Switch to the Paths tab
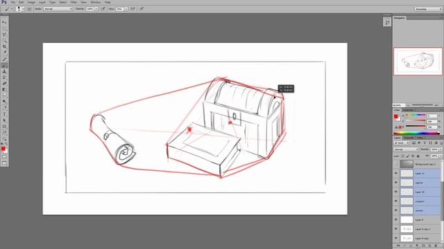Screen dimensions: 444x249 click(x=420, y=138)
